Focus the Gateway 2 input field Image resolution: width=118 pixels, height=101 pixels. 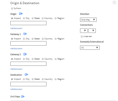[x=28, y=64]
